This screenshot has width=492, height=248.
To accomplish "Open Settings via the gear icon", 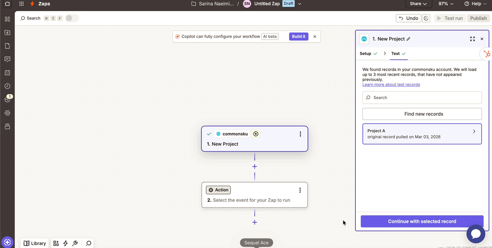I will coord(7,113).
